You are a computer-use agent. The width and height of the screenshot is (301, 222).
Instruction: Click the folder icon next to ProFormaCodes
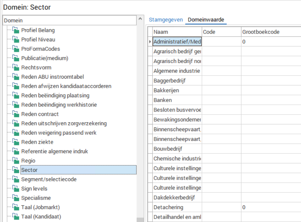(16, 49)
